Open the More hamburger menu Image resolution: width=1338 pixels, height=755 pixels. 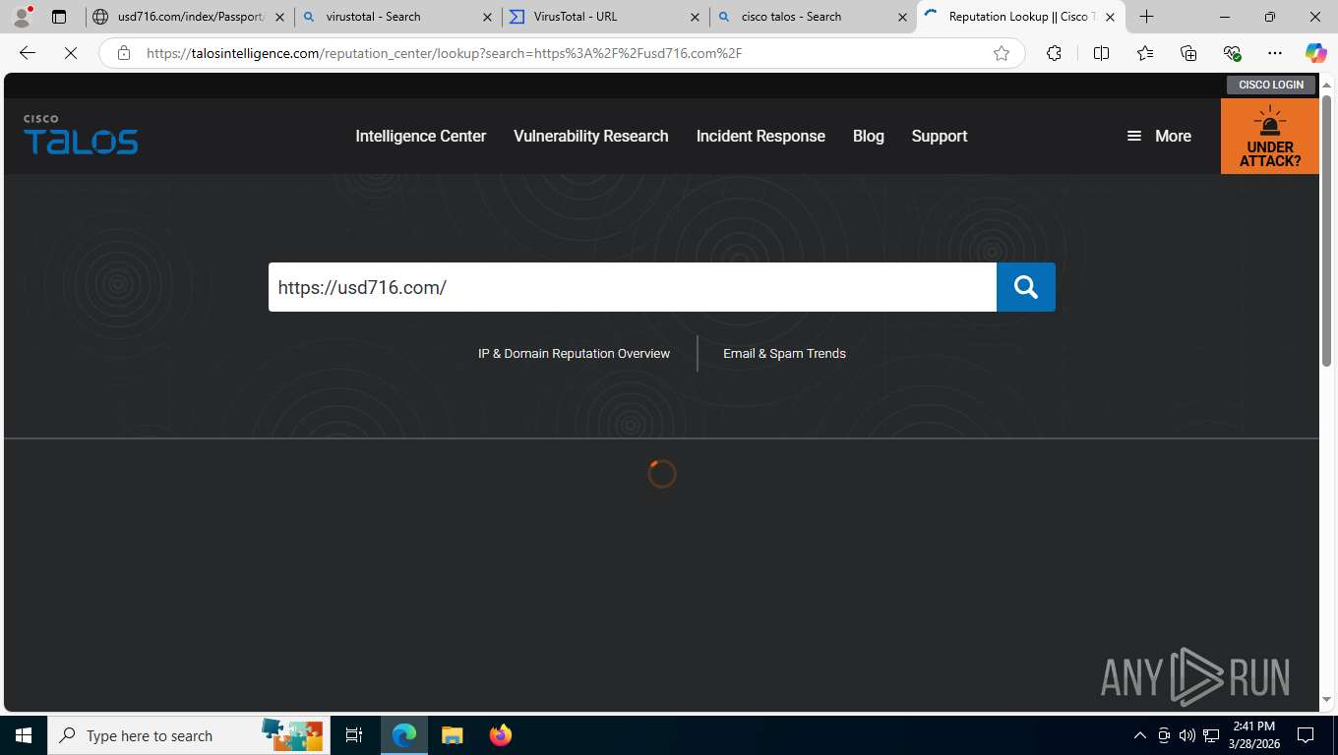coord(1159,136)
